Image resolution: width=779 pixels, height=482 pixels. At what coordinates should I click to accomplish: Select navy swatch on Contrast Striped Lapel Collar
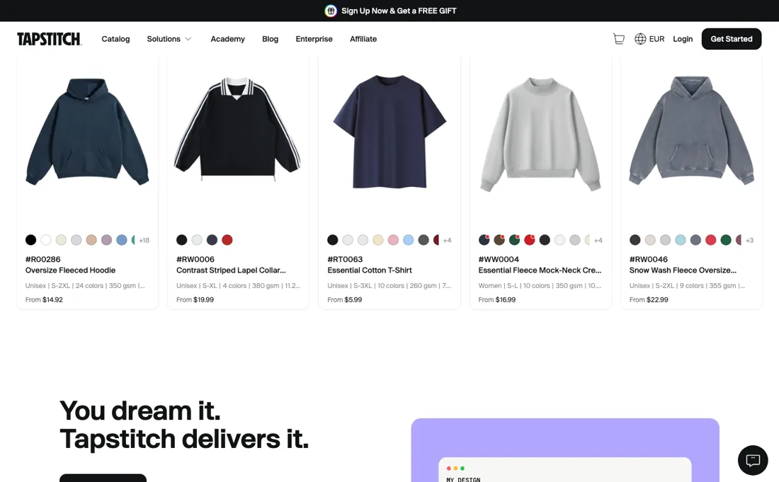tap(212, 240)
